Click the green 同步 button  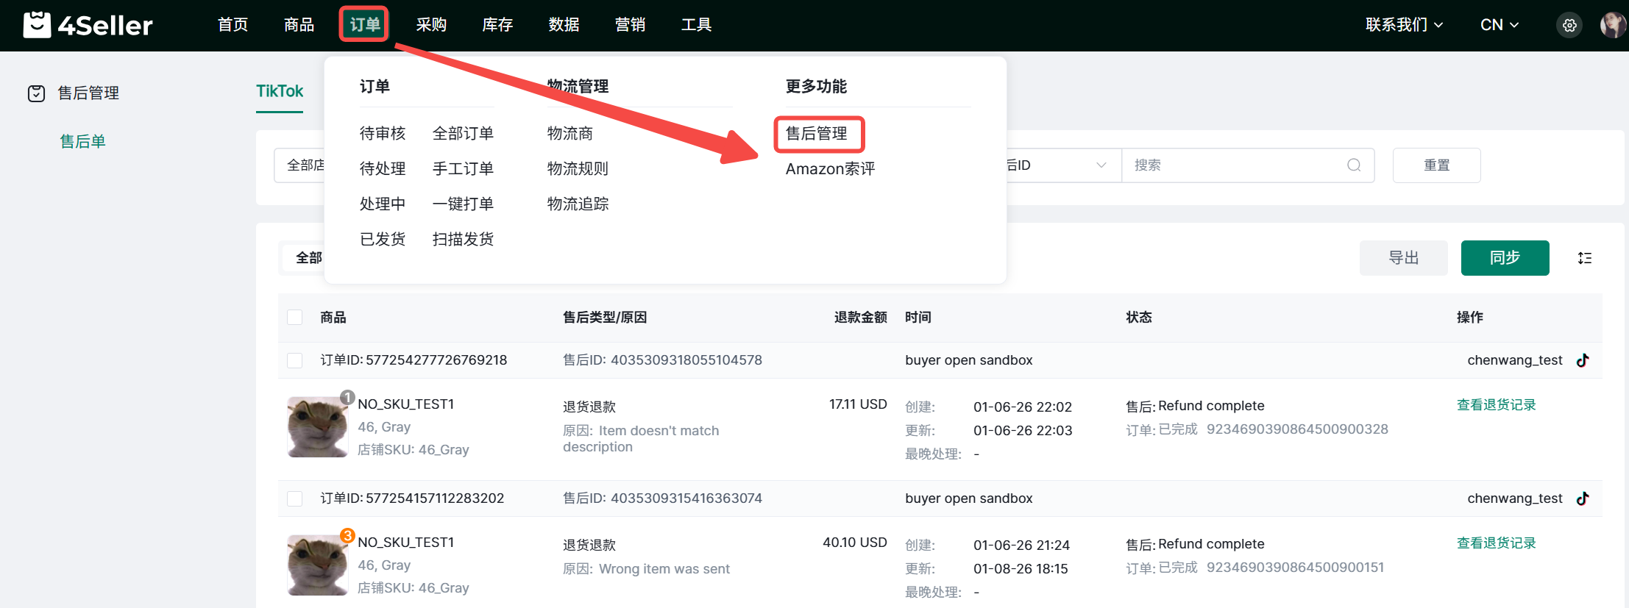1505,258
